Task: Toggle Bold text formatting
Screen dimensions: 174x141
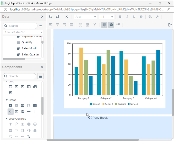Action: point(120,17)
